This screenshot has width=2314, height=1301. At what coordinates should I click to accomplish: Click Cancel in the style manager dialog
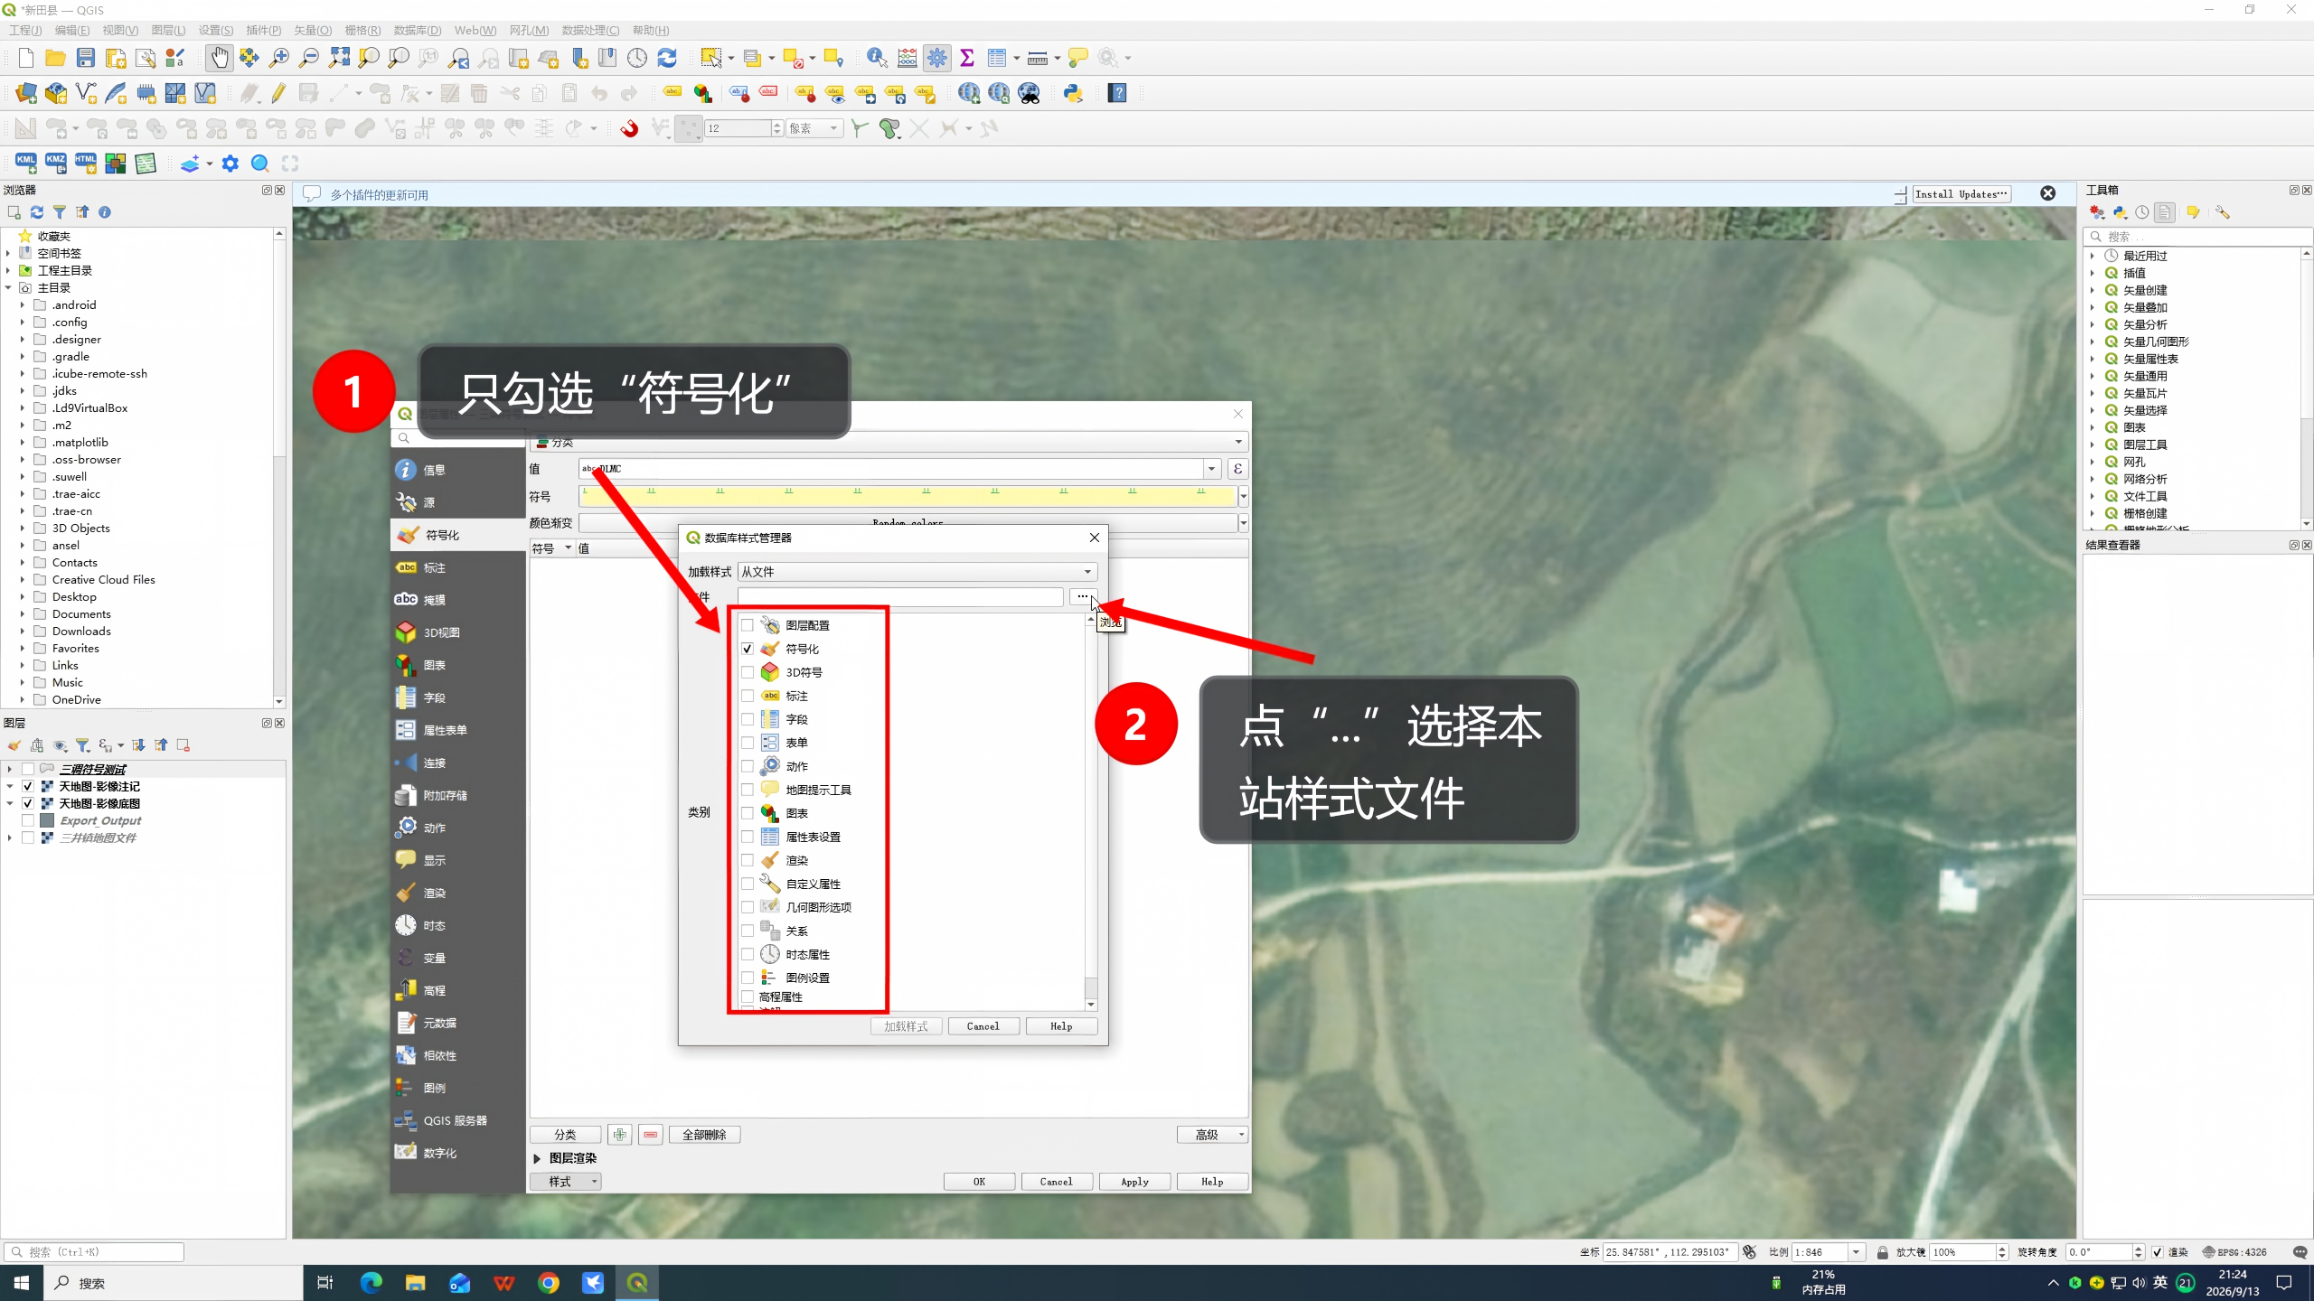tap(983, 1026)
